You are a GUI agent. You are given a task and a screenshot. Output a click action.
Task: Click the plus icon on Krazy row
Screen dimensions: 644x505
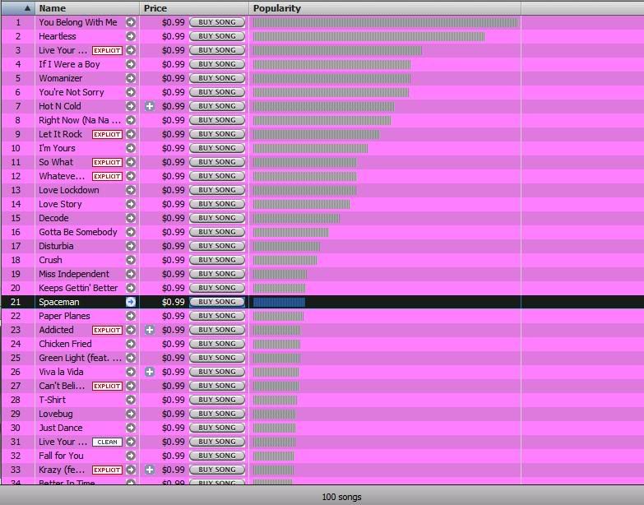coord(150,470)
